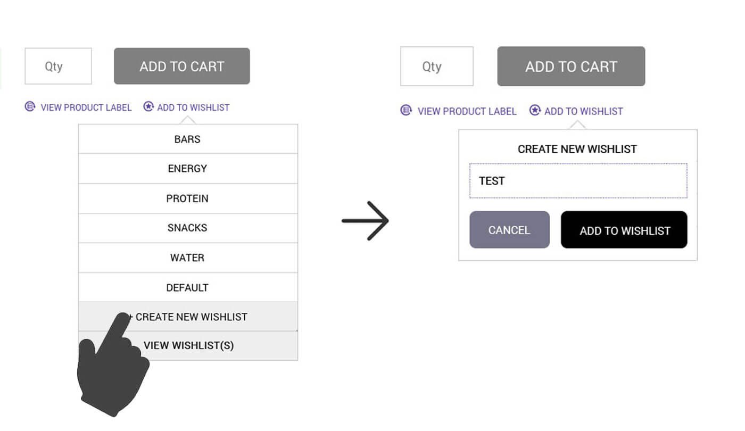Select the DEFAULT wishlist entry
The image size is (745, 431).
[x=187, y=287]
